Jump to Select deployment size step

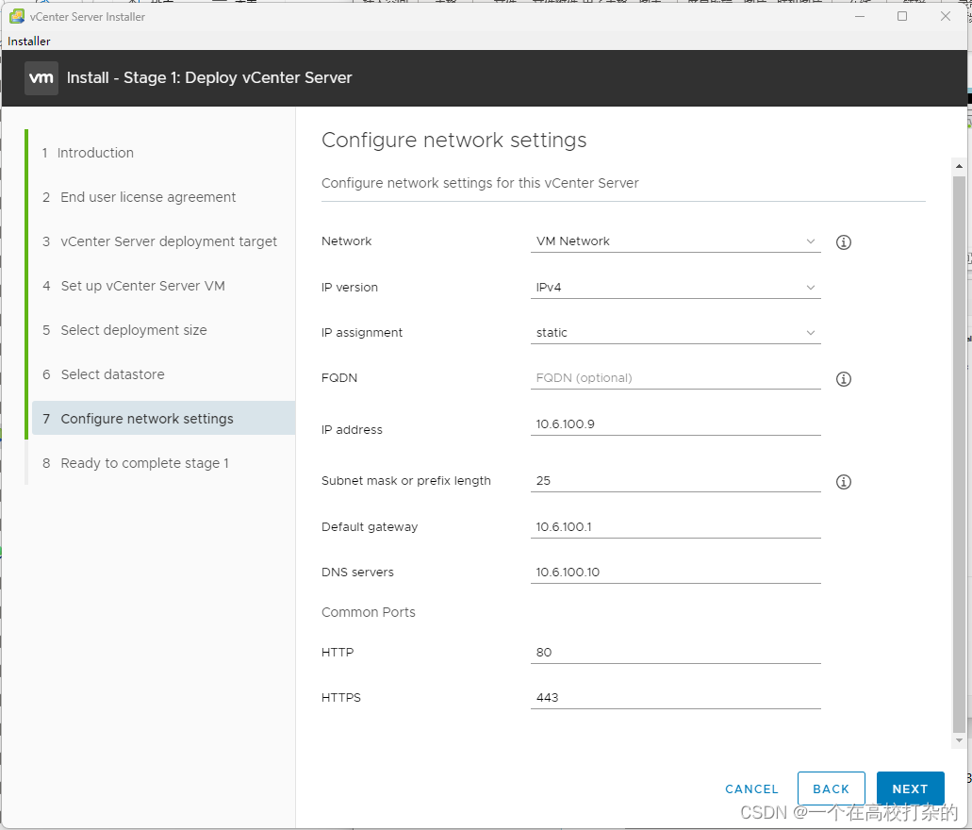pyautogui.click(x=133, y=330)
